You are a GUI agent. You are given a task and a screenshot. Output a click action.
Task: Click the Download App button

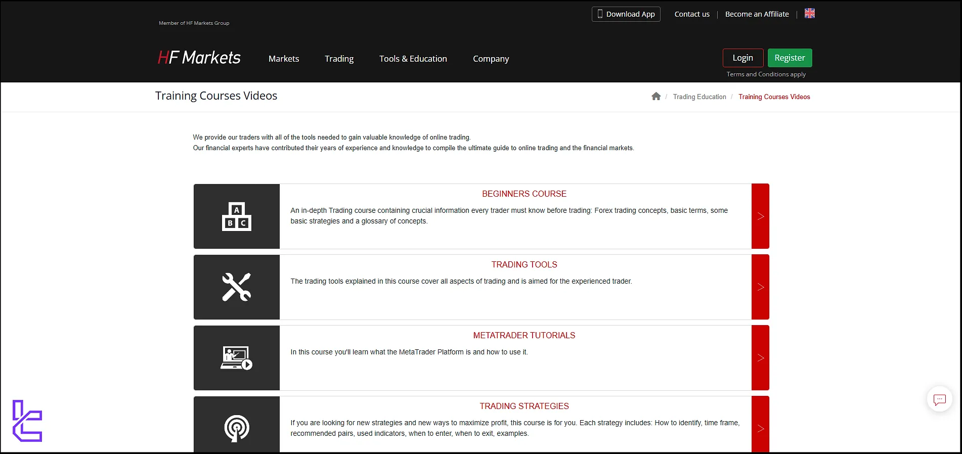point(626,14)
